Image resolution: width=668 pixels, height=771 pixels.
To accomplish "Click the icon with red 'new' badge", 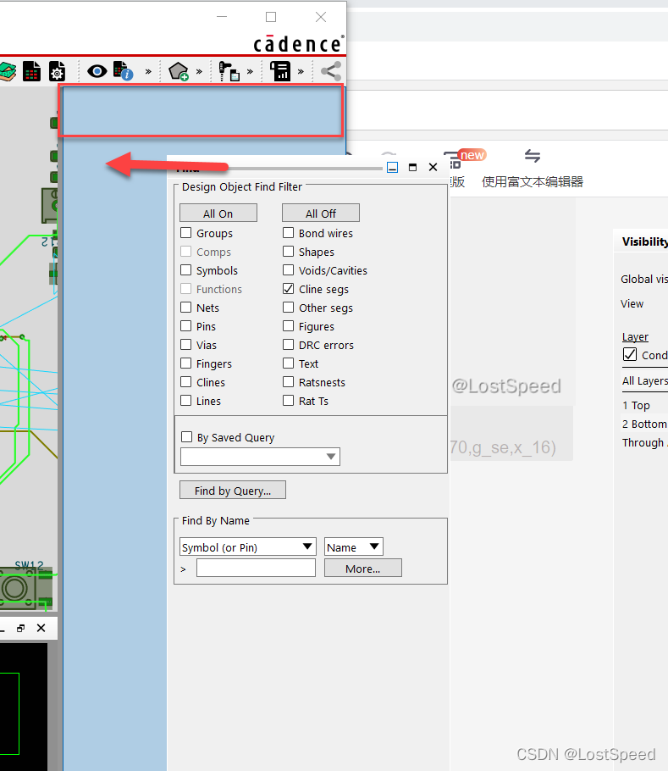I will (464, 158).
